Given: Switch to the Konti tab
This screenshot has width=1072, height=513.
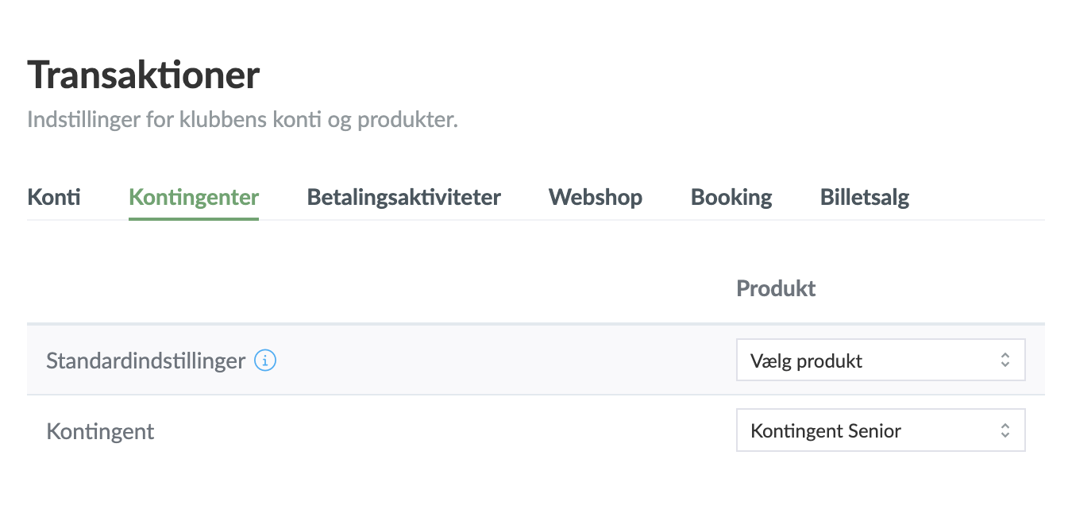Looking at the screenshot, I should pos(54,197).
